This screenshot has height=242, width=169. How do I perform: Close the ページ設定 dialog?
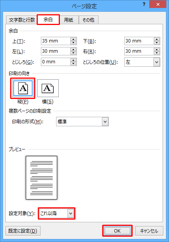point(158,4)
